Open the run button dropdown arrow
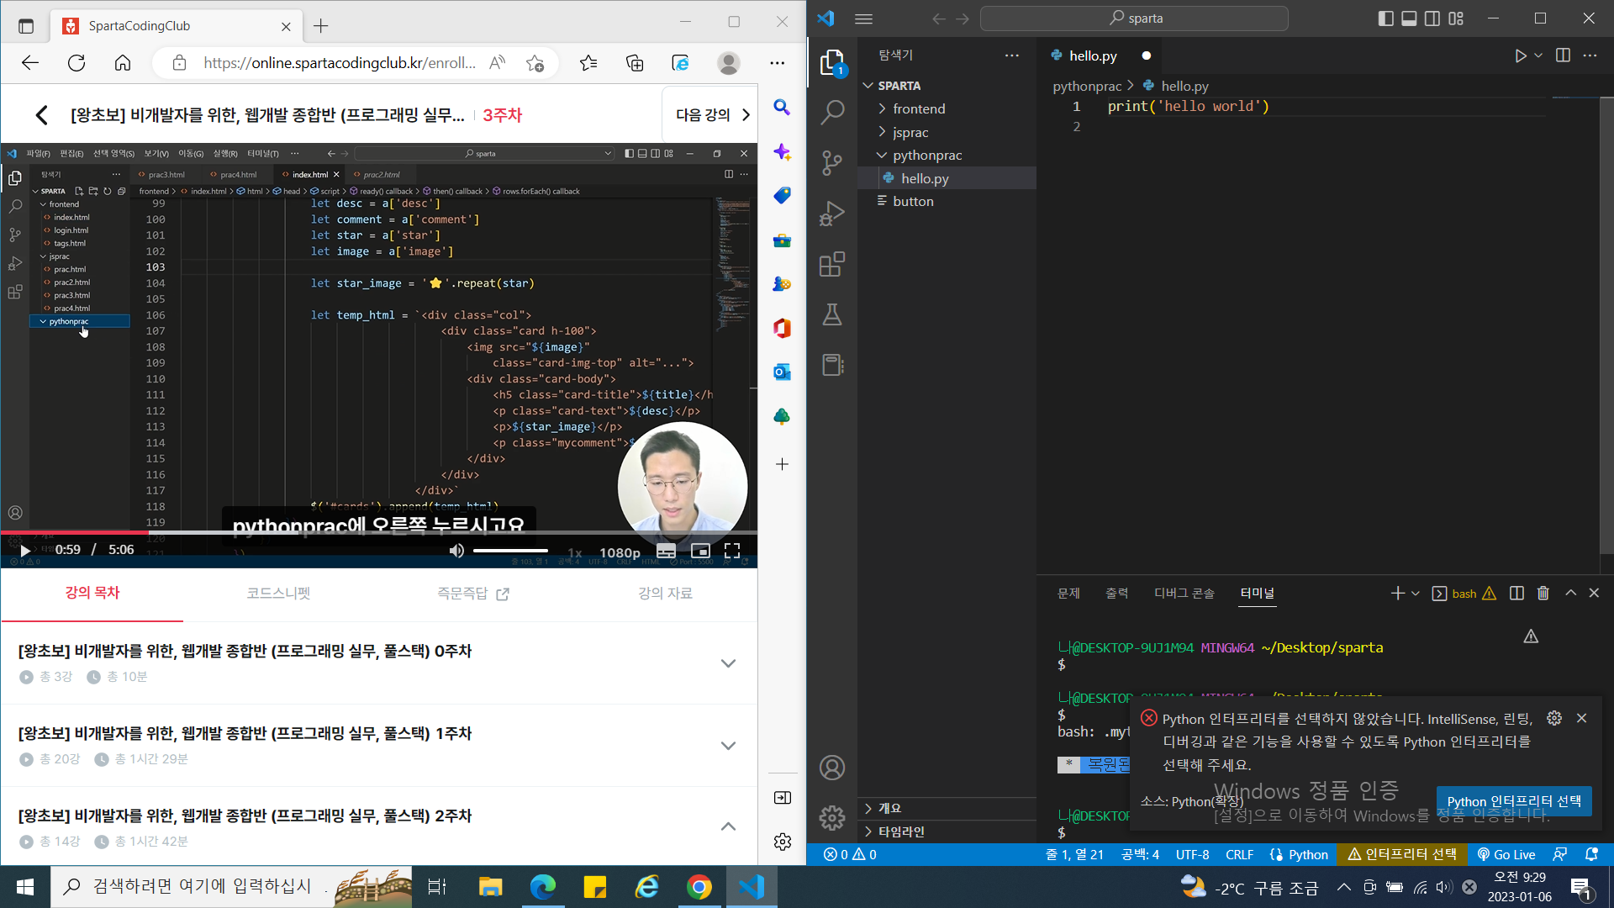 point(1538,55)
